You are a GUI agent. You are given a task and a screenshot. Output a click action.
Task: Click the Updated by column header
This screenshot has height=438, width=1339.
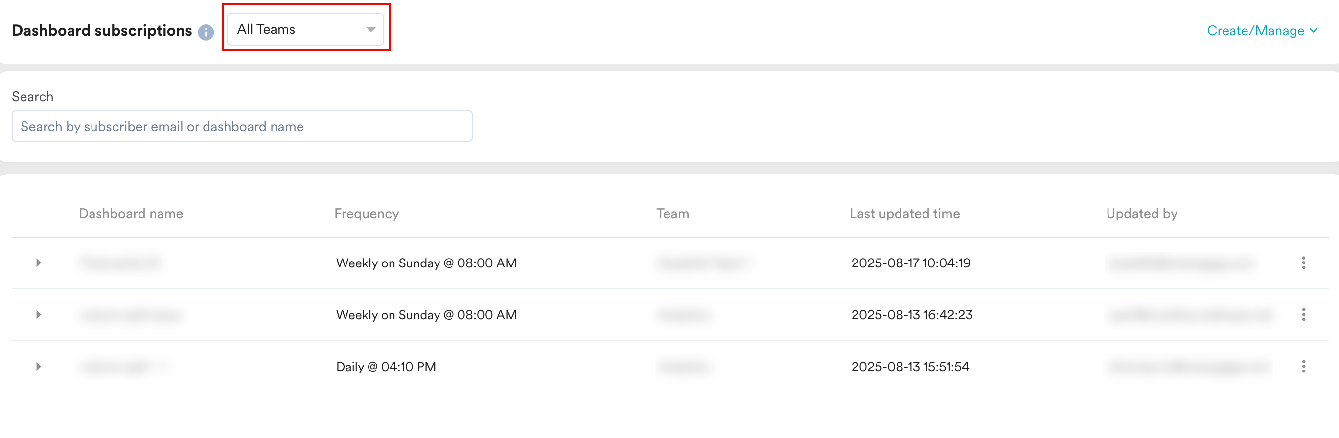(x=1141, y=213)
